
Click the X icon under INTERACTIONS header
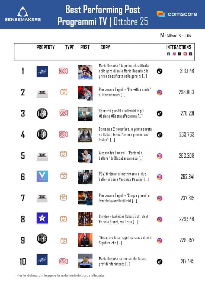coord(180,54)
